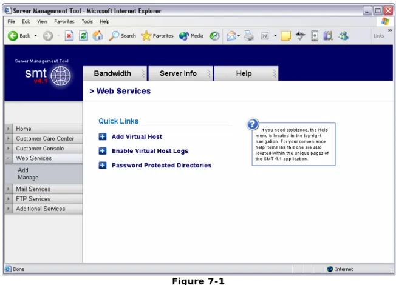Click the IE page icon in title bar
This screenshot has height=285, width=396.
point(8,10)
